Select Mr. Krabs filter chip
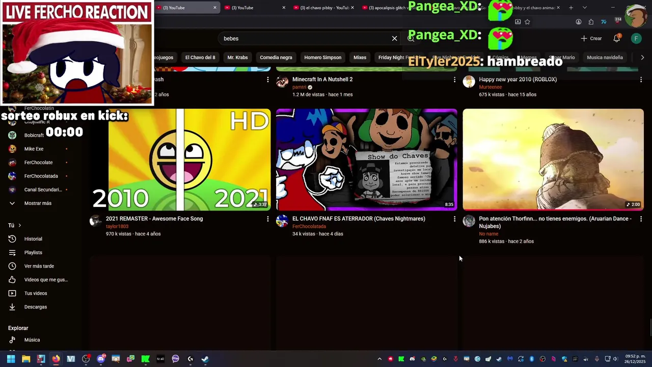652x367 pixels. (237, 58)
